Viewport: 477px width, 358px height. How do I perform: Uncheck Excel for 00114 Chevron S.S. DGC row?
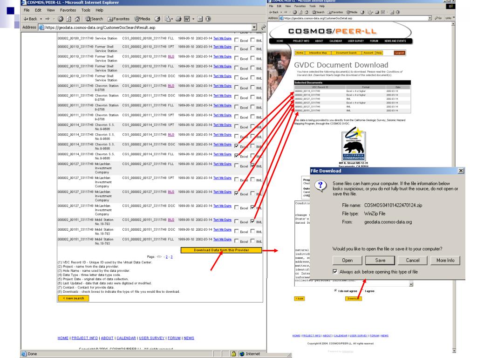pyautogui.click(x=237, y=146)
